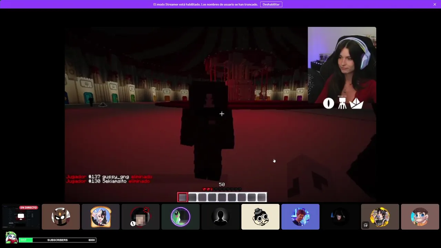Select the first highlighted hotbar slot

(182, 197)
